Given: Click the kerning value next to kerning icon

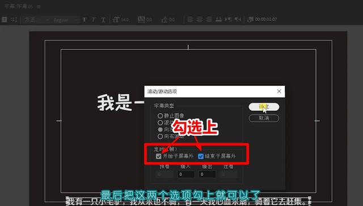Looking at the screenshot, I should click(x=149, y=20).
